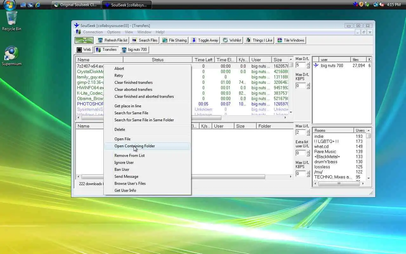The width and height of the screenshot is (406, 254).
Task: Open File Sharing settings from the toolbar
Action: click(174, 40)
